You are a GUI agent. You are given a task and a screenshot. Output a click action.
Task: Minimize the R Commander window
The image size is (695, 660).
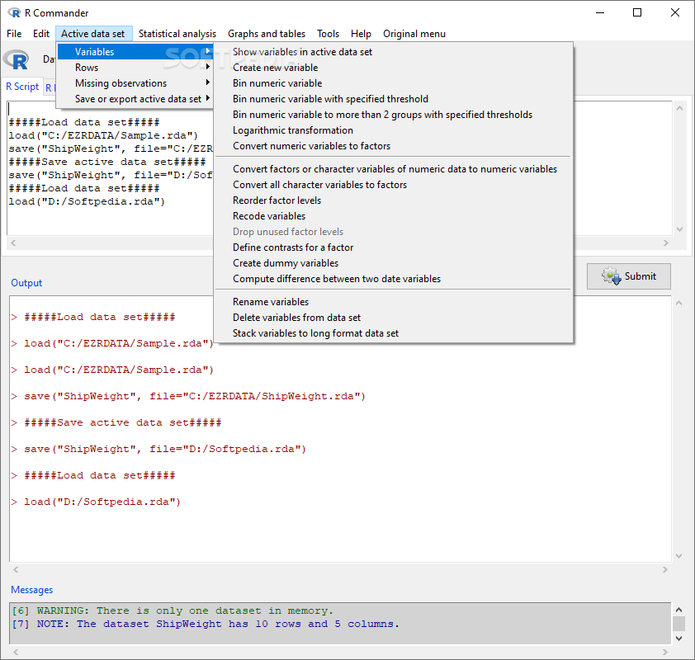pyautogui.click(x=600, y=12)
